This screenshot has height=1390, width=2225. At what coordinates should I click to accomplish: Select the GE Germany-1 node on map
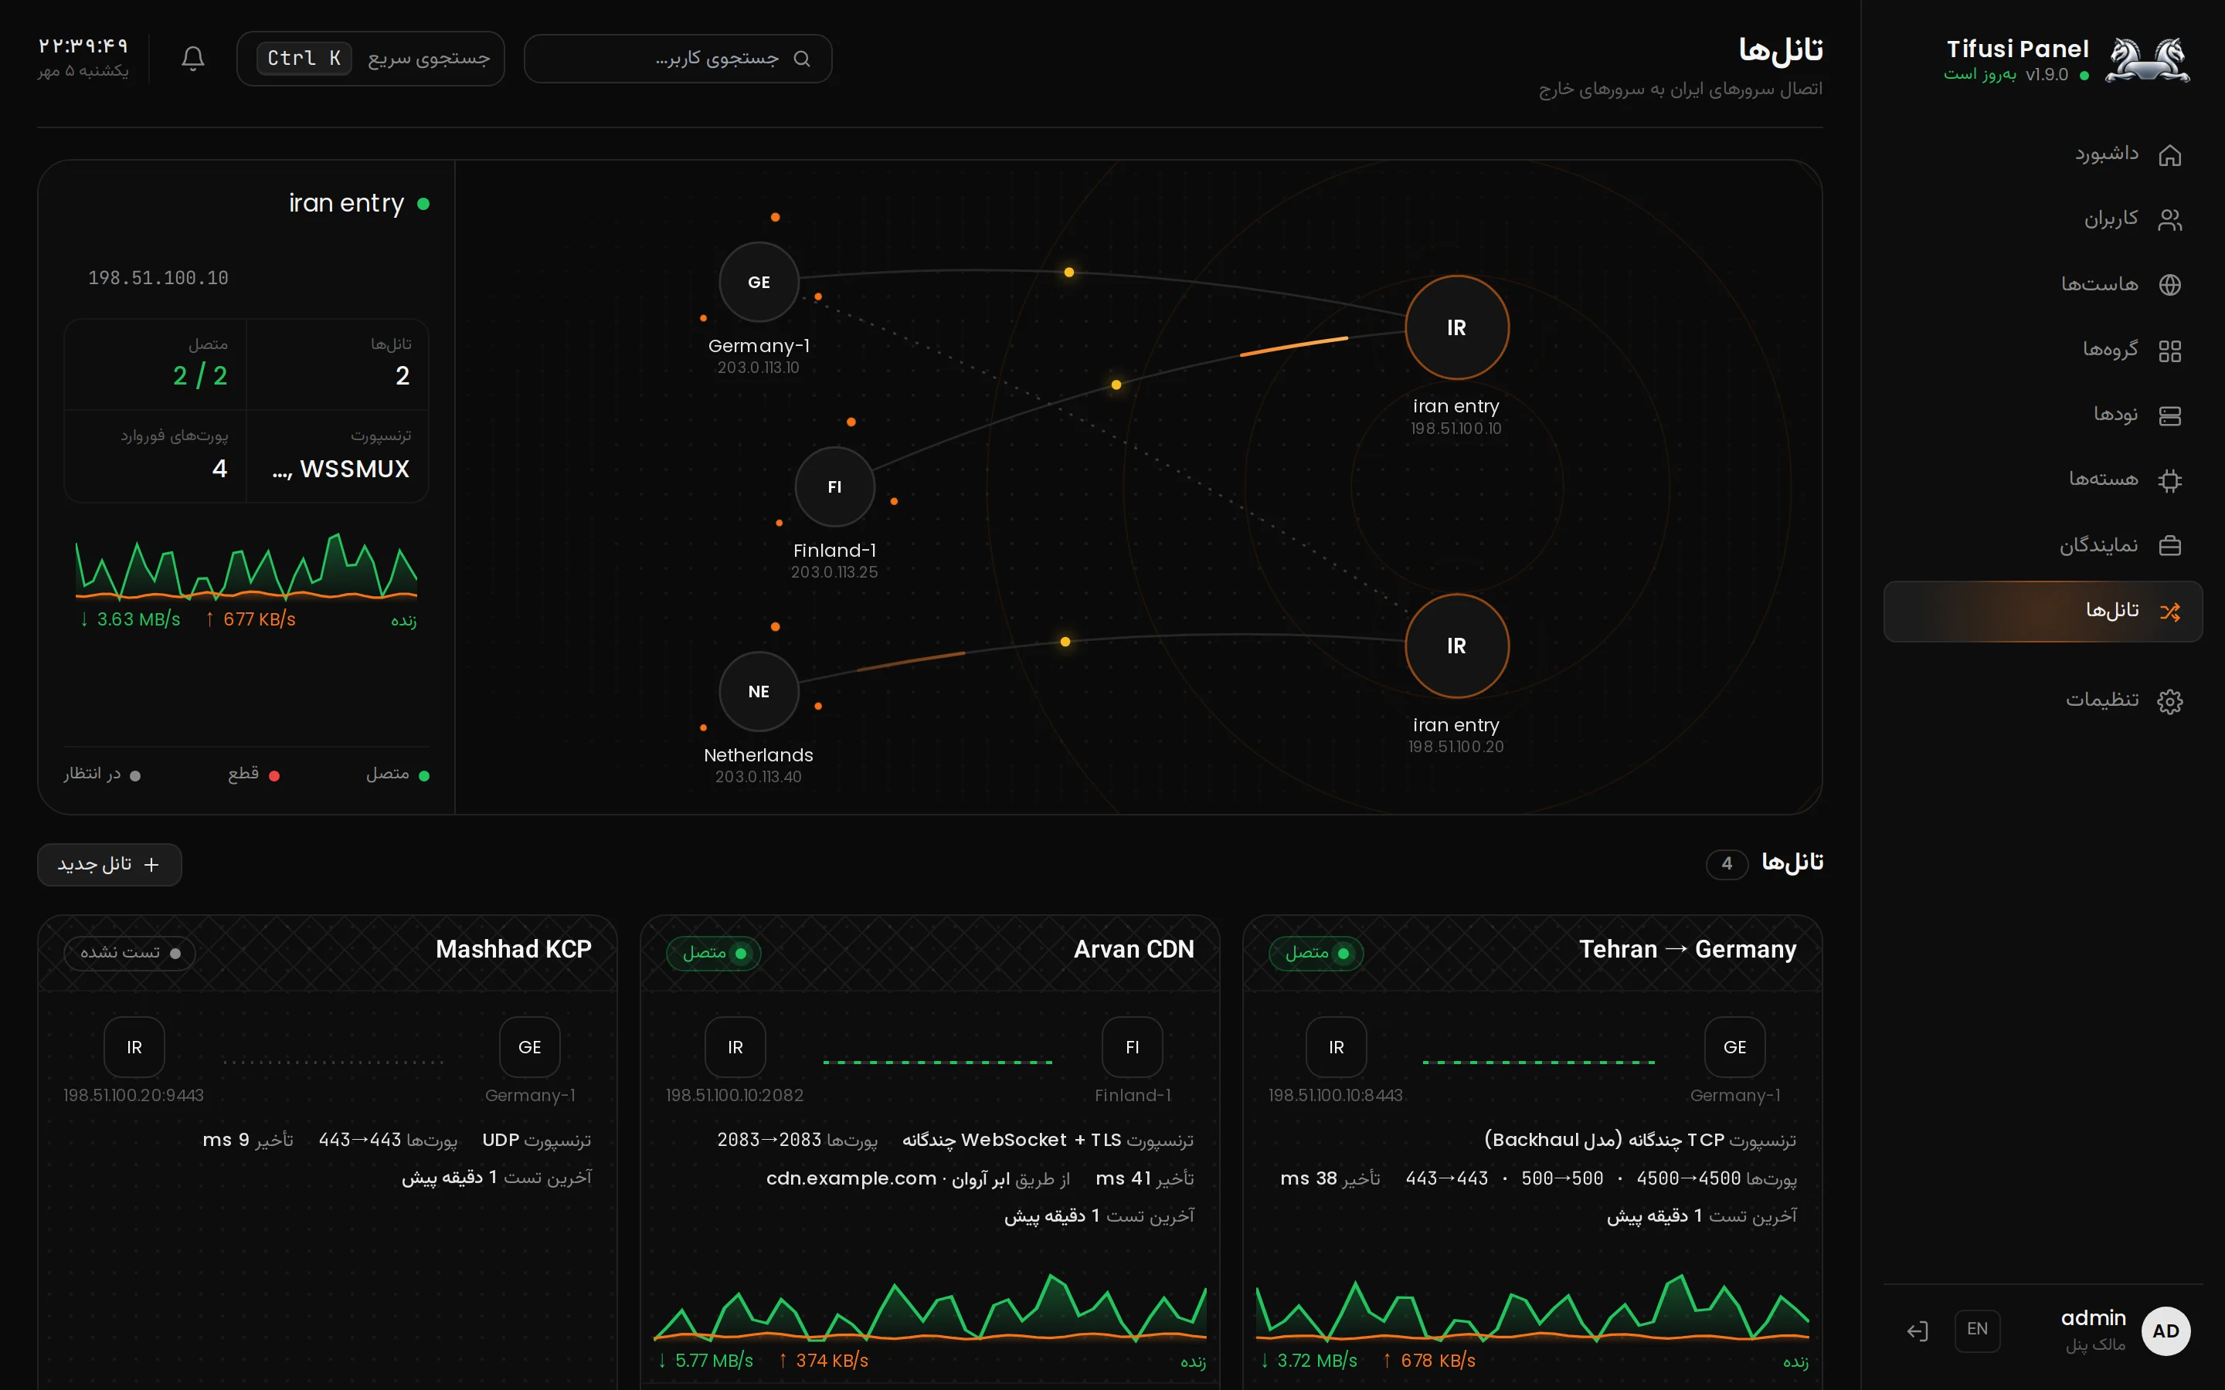point(759,282)
